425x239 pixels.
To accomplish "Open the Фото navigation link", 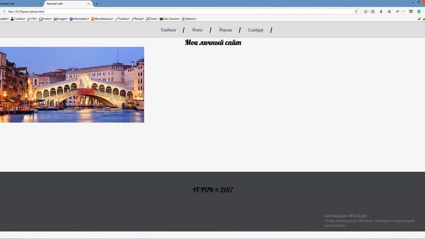I will click(197, 30).
